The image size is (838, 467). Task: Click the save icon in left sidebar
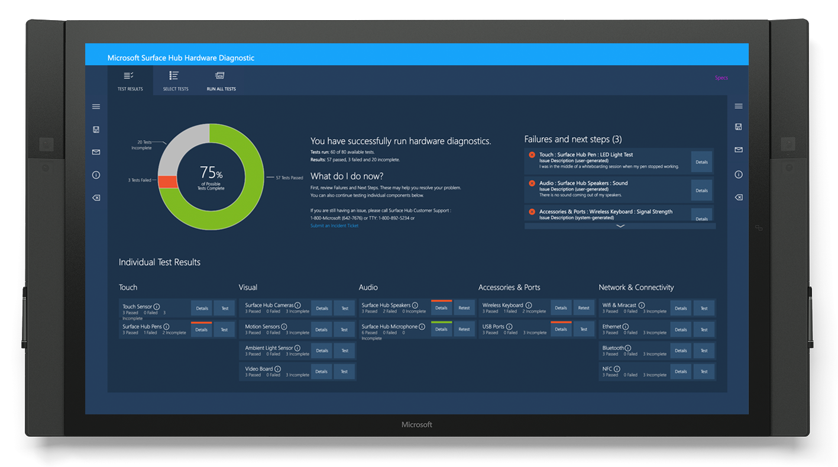point(96,130)
